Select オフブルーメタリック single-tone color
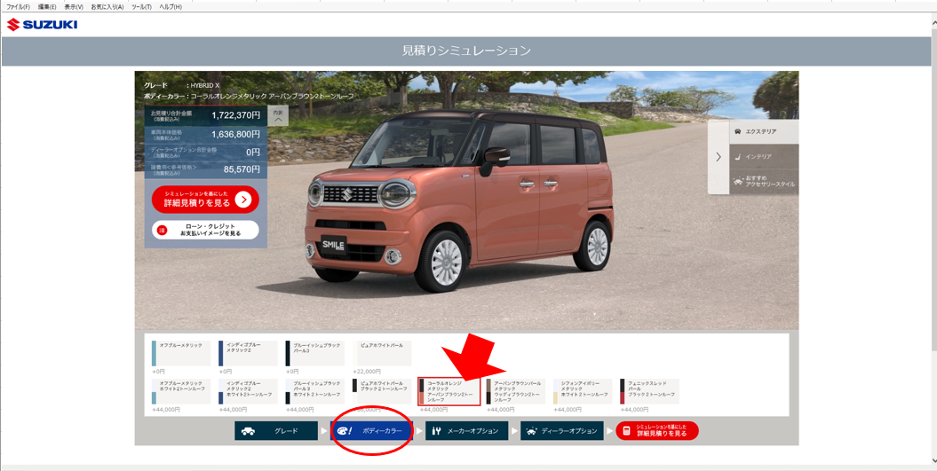The image size is (937, 471). 181,353
